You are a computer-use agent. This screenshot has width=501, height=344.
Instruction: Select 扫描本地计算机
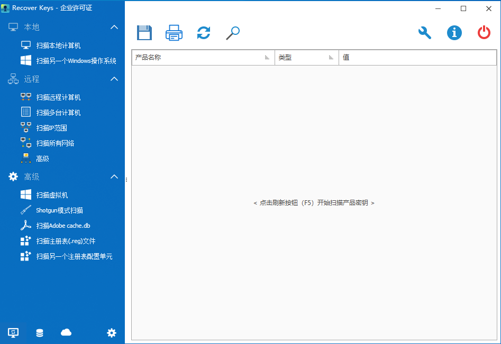pos(58,45)
